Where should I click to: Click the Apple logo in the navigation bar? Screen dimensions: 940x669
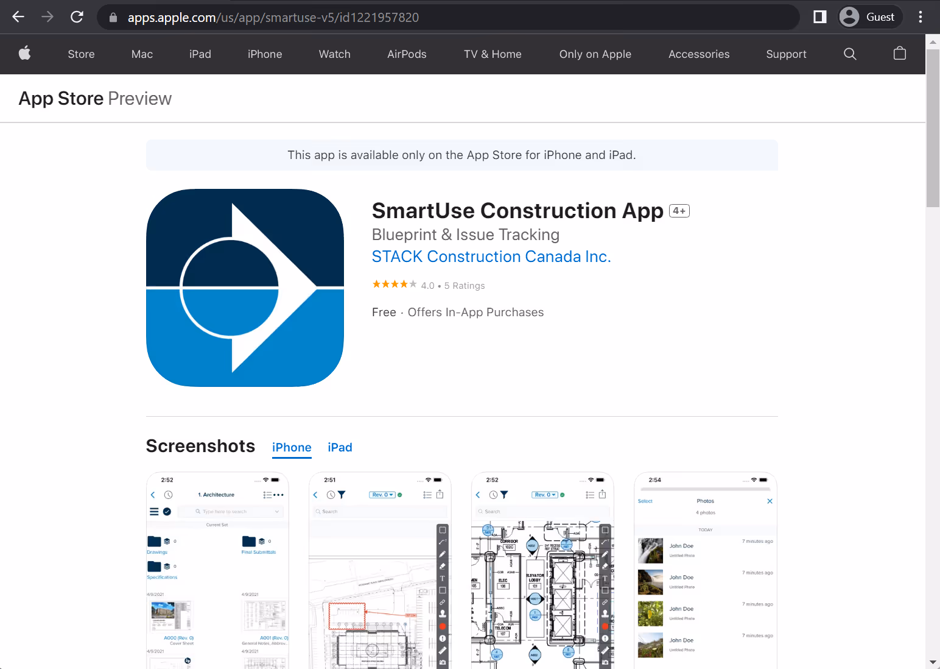25,54
